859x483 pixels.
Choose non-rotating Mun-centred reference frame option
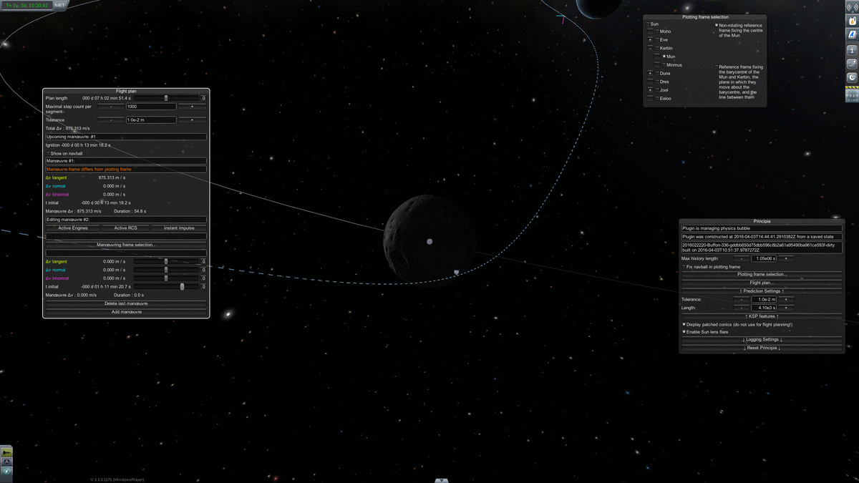click(x=740, y=30)
